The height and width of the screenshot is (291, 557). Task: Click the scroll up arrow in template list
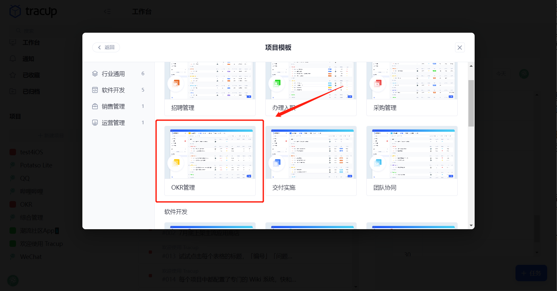[471, 66]
